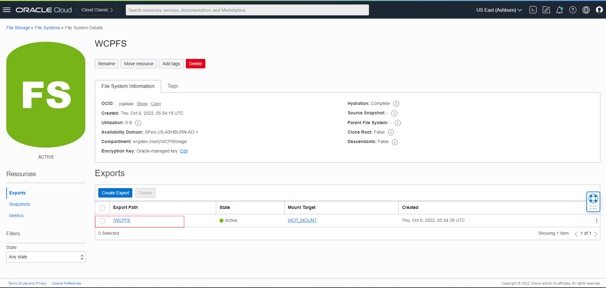Open the Profile user avatar icon
Image resolution: width=606 pixels, height=288 pixels.
coord(599,10)
